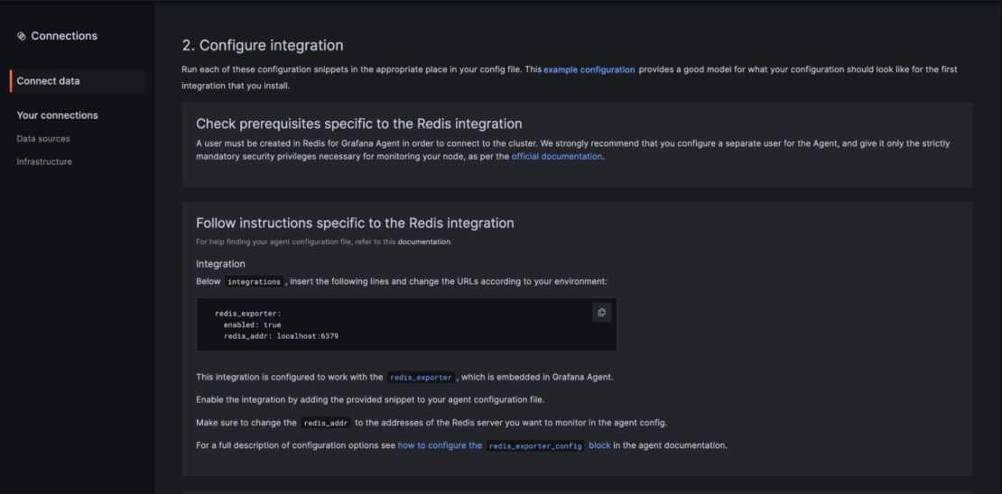This screenshot has width=1002, height=494.
Task: Click the Connections icon in the sidebar
Action: point(22,36)
